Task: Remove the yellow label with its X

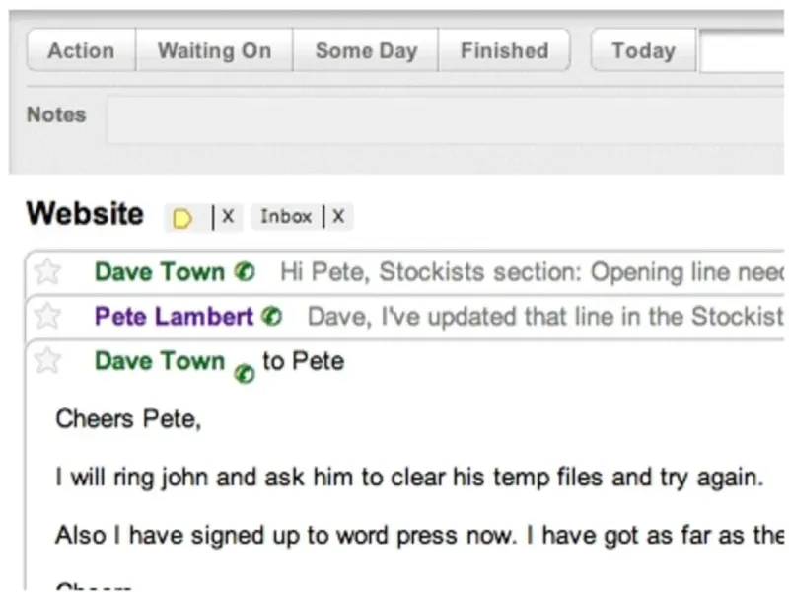Action: click(227, 217)
